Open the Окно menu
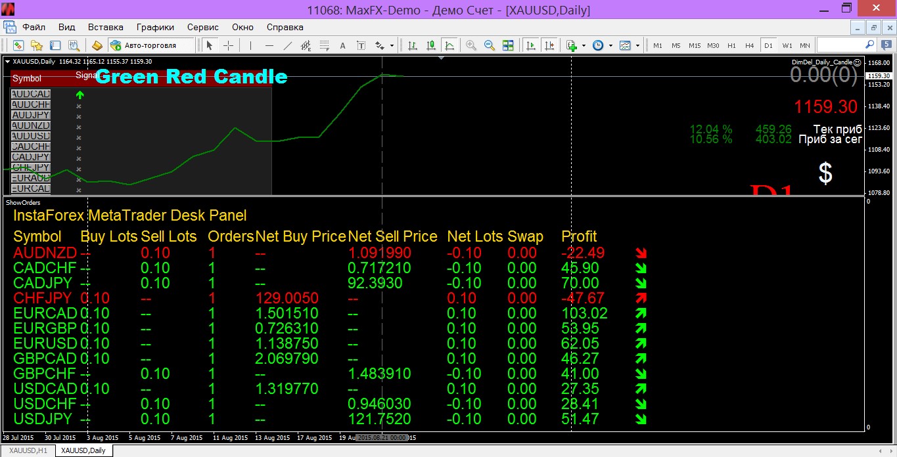Image resolution: width=897 pixels, height=457 pixels. click(242, 27)
